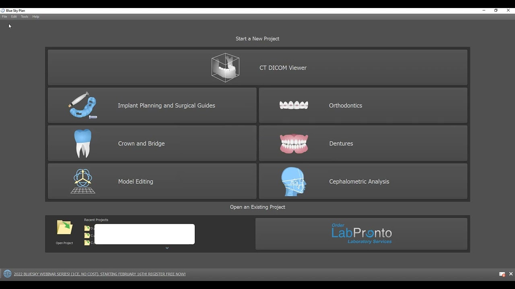This screenshot has height=289, width=515.
Task: Open the Help menu
Action: click(x=36, y=16)
